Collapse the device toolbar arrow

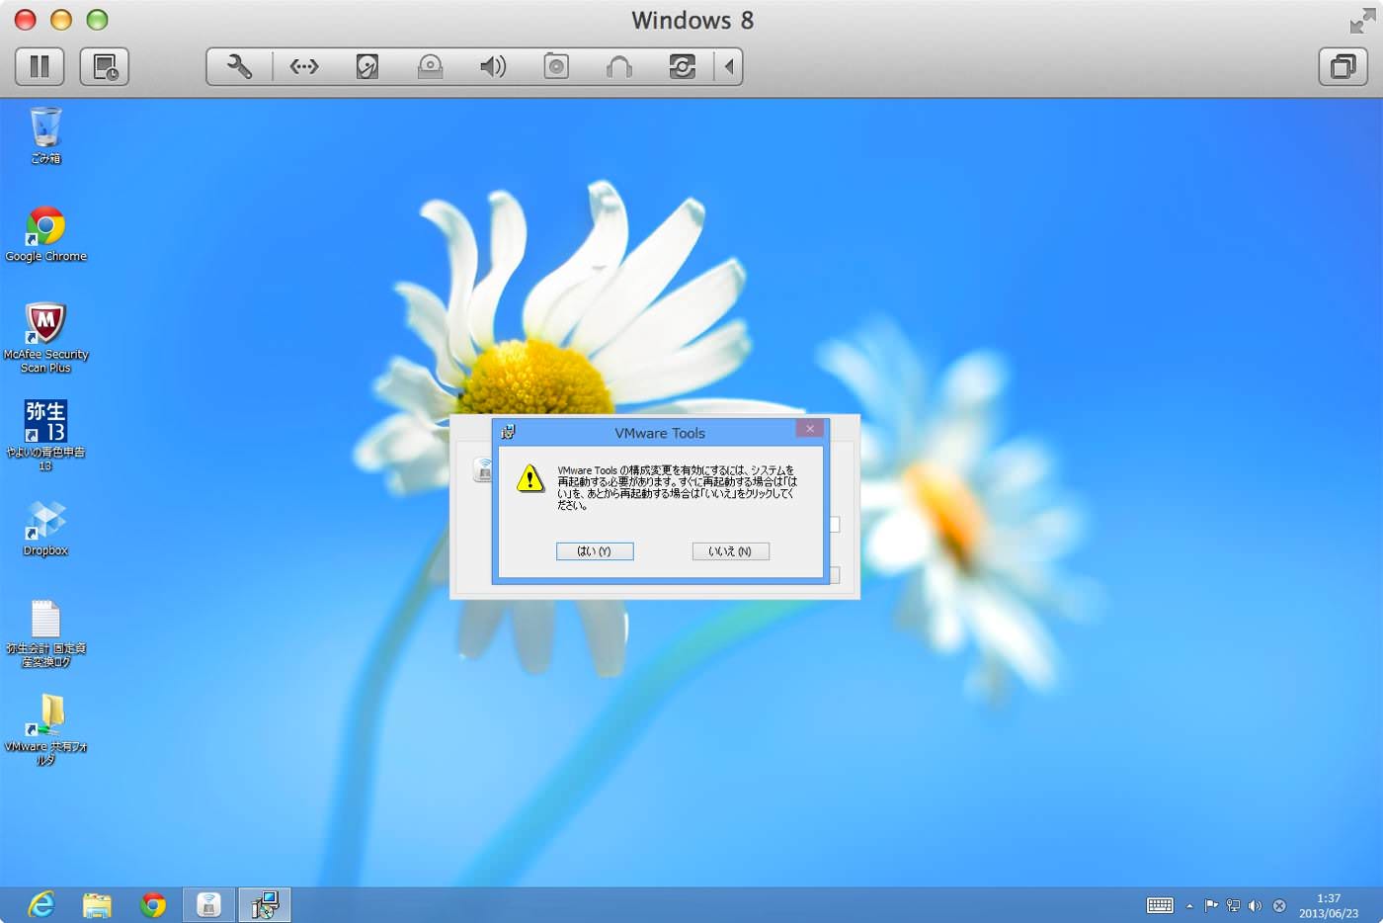tap(729, 67)
